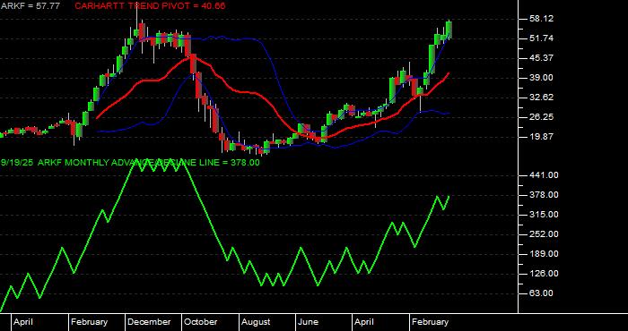Click the ARKF MONTHLY ADVANCE DECLINE LINE title

[x=130, y=163]
